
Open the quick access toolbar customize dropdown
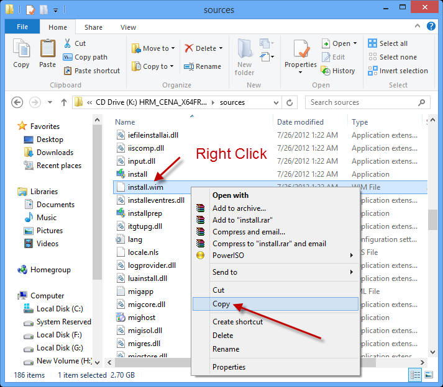point(56,11)
